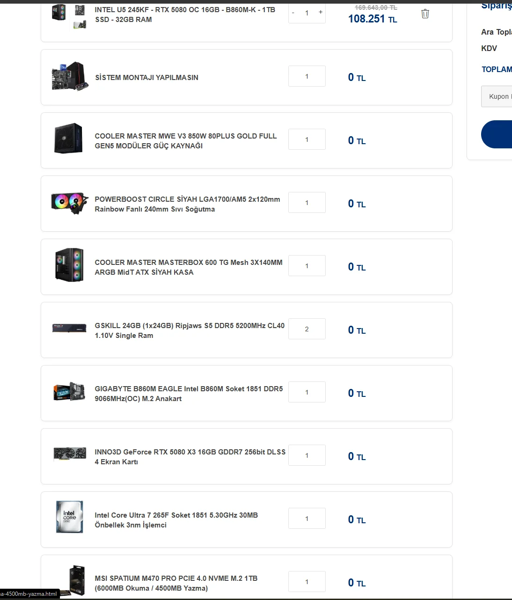Delete the INTEL U5 245KF system from cart
Screen dimensions: 512x600
point(425,14)
